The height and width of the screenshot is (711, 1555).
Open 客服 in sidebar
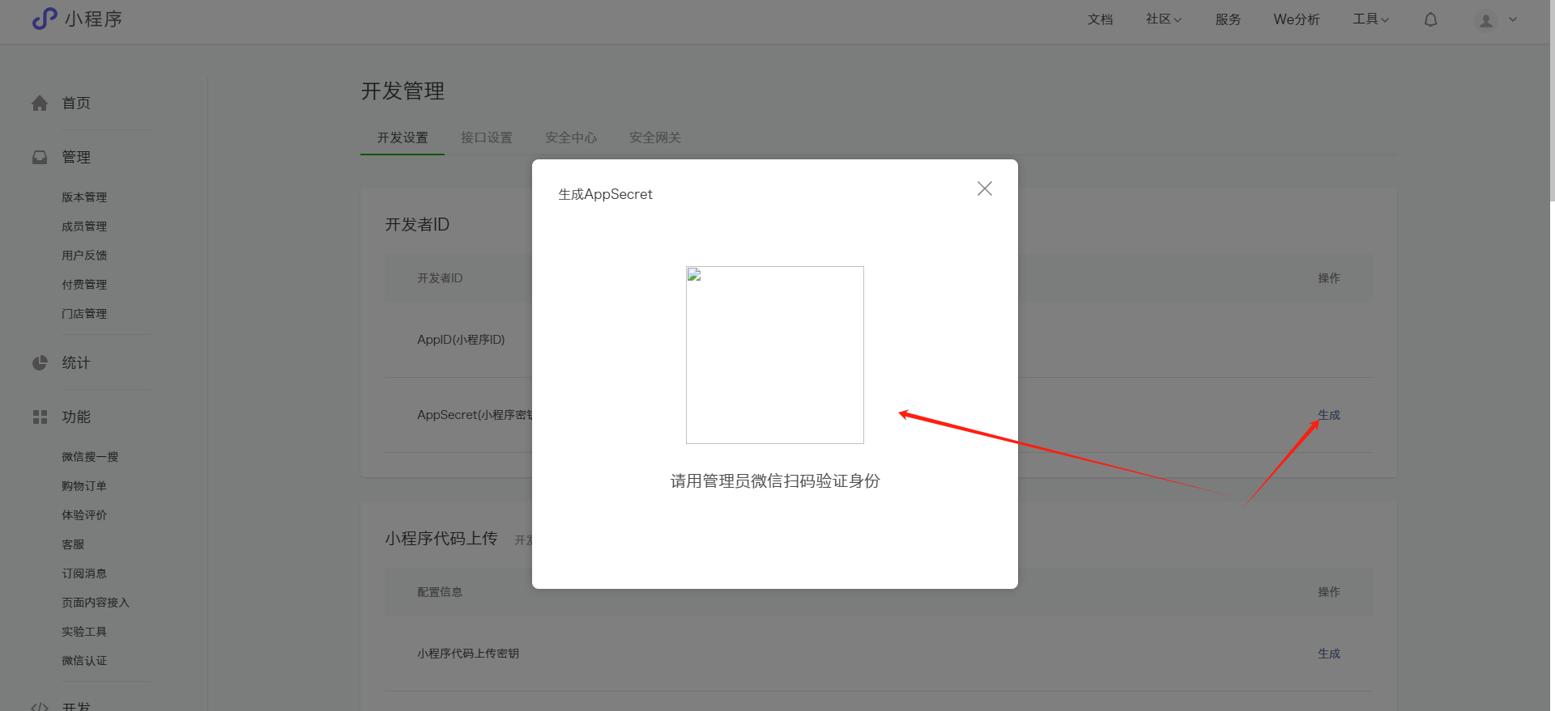click(73, 544)
